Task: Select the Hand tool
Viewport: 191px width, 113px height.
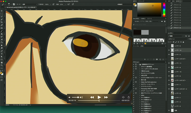Action: (x=2, y=62)
